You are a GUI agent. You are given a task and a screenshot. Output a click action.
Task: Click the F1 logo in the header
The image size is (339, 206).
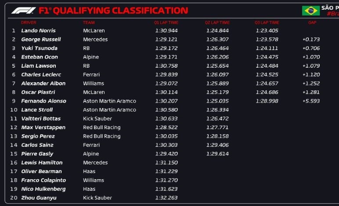(x=24, y=11)
